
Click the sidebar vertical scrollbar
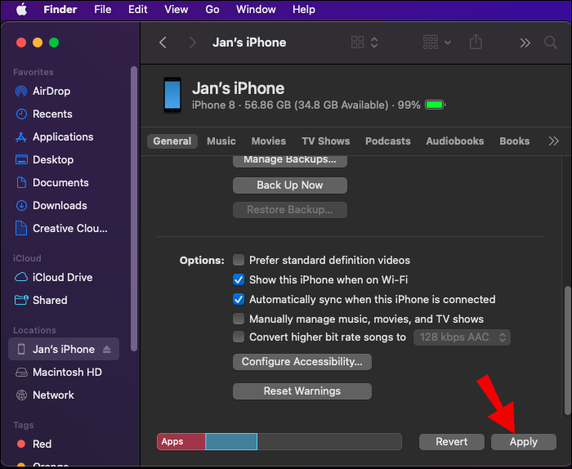pos(134,208)
